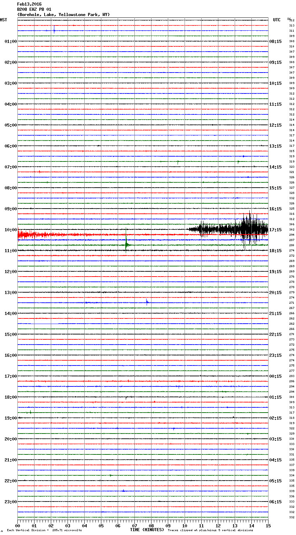Select the 16:00 MST time label

(11, 355)
